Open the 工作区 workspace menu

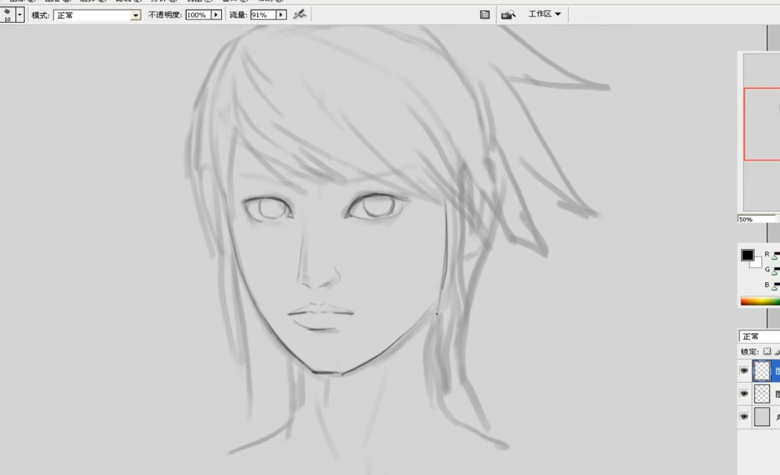click(544, 14)
